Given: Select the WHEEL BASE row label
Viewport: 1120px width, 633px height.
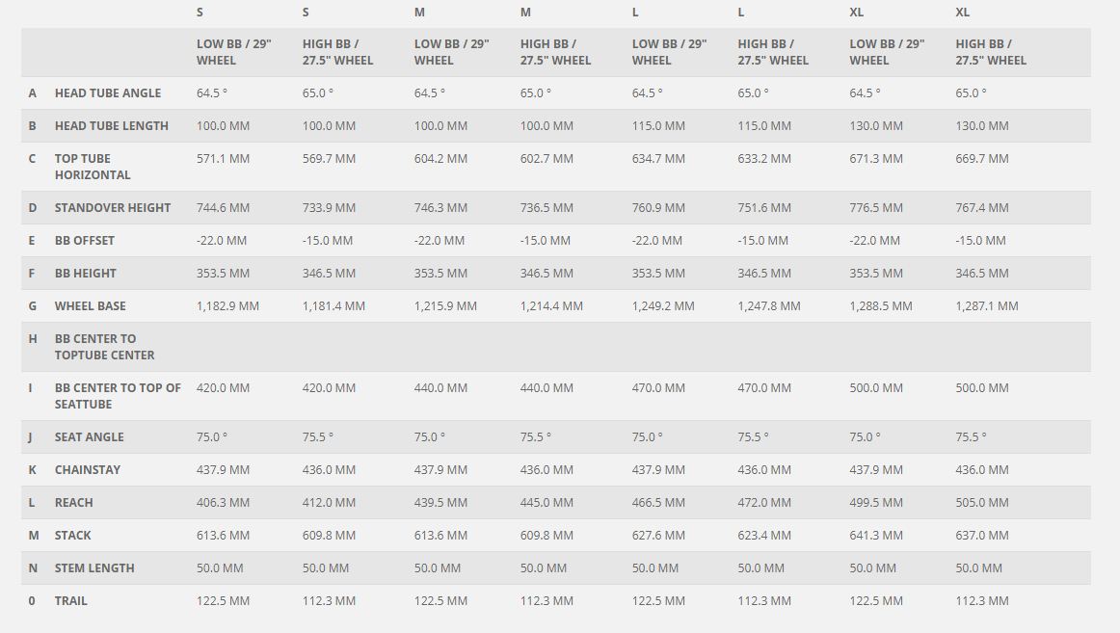Looking at the screenshot, I should coord(91,306).
